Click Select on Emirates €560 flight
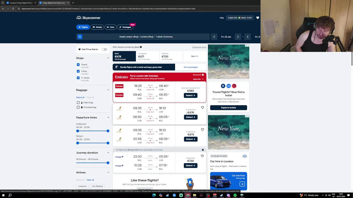353x198 pixels. pos(191,95)
